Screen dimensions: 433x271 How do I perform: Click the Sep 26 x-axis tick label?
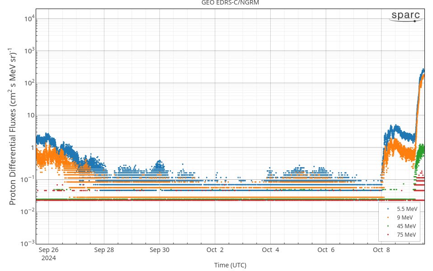pyautogui.click(x=49, y=250)
